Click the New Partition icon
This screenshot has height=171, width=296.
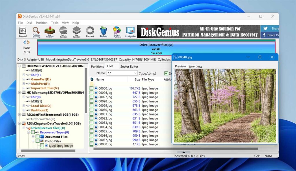tap(77, 31)
